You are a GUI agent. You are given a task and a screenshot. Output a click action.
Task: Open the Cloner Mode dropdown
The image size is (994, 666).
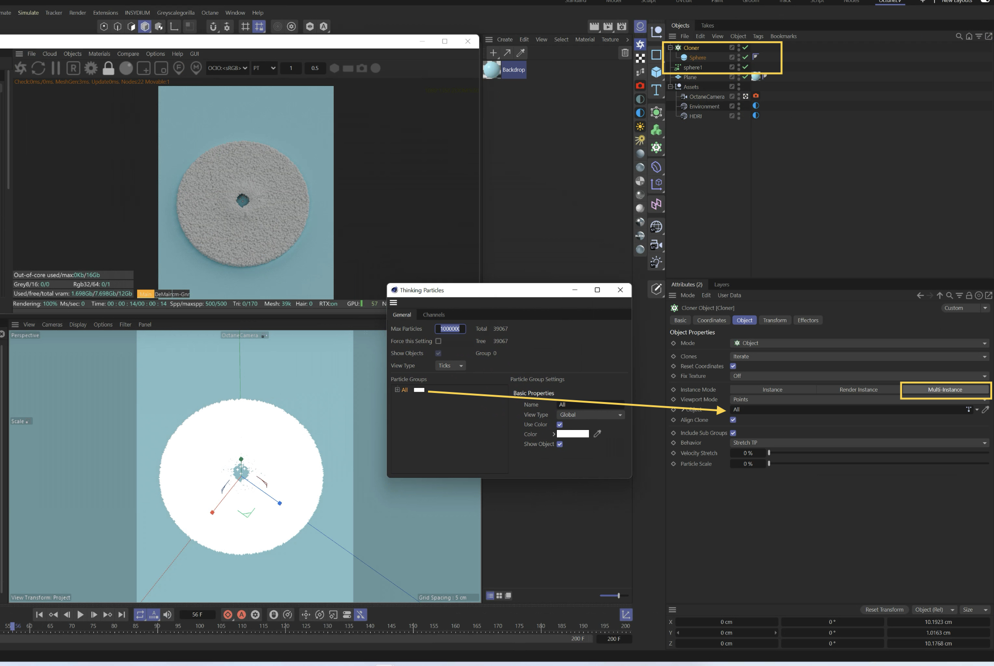(859, 343)
